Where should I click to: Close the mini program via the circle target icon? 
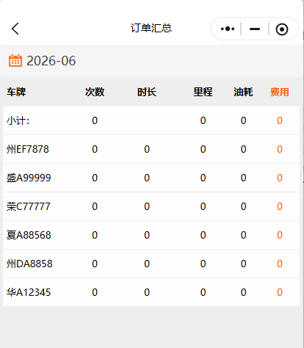(282, 29)
